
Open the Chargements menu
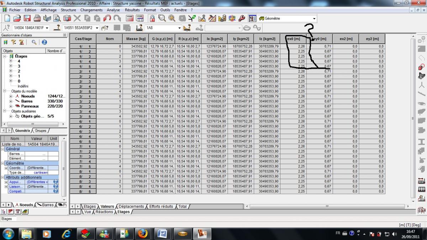click(x=91, y=10)
